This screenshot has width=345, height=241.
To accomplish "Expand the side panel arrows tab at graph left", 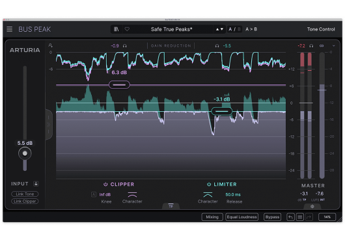I will point(49,125).
